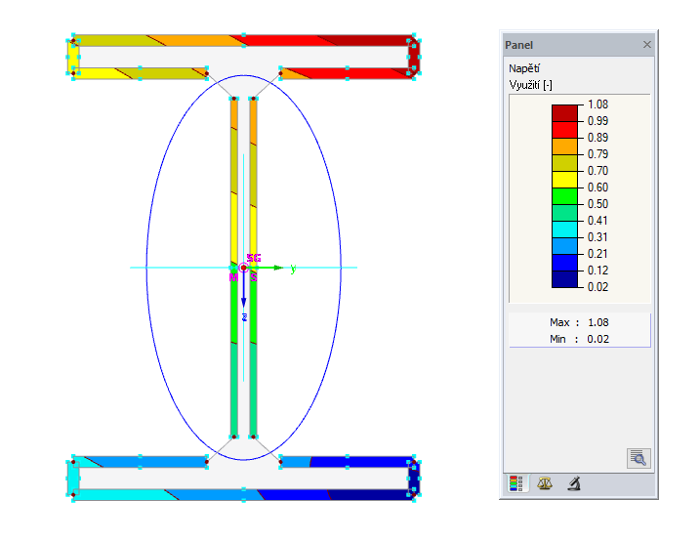The image size is (700, 542).
Task: Select the blue 0.21 legend swatch
Action: 564,263
